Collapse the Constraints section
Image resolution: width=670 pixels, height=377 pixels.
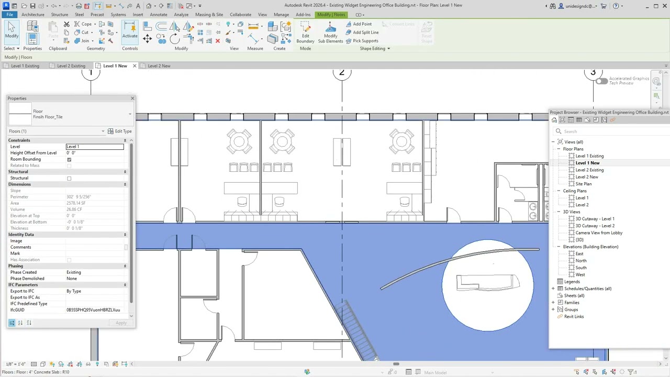coord(125,140)
